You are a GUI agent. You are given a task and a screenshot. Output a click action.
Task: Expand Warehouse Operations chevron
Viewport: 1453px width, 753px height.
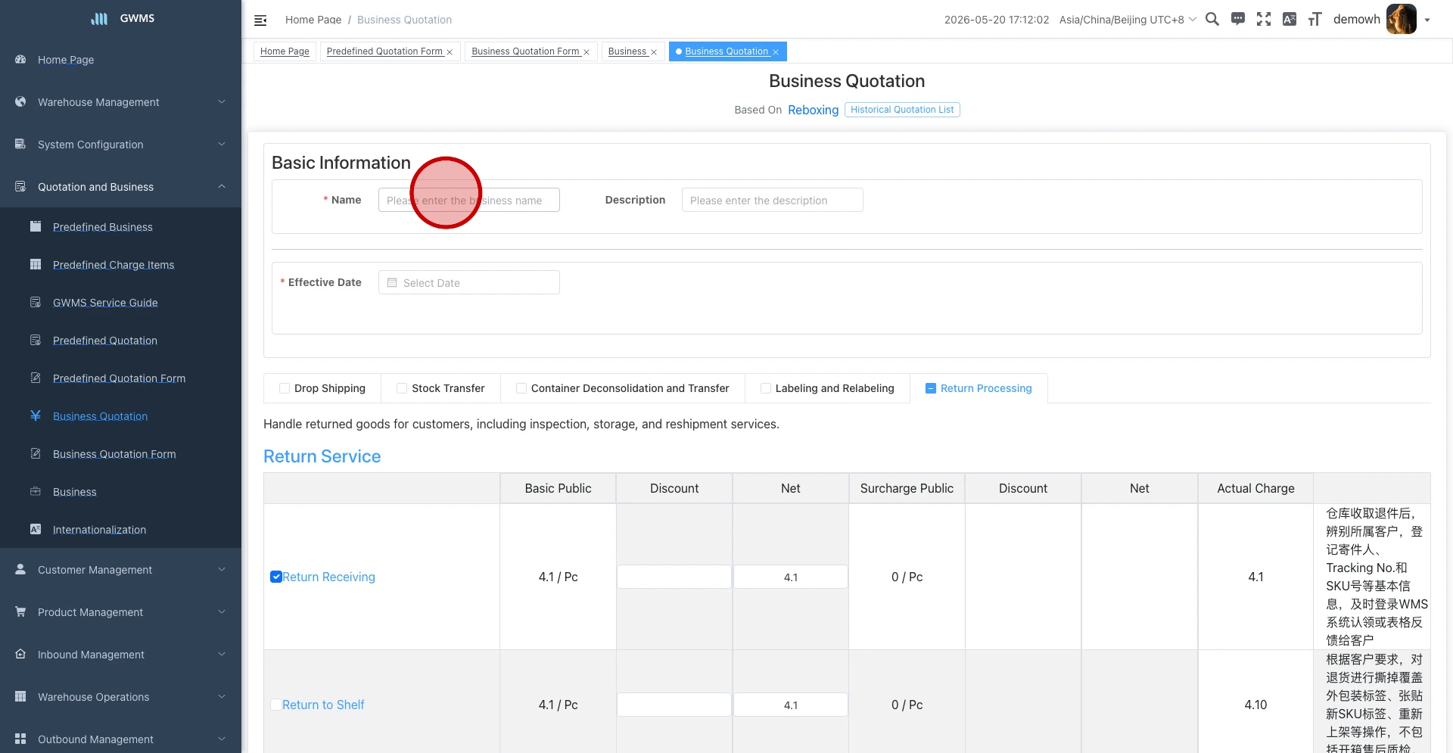pyautogui.click(x=222, y=696)
